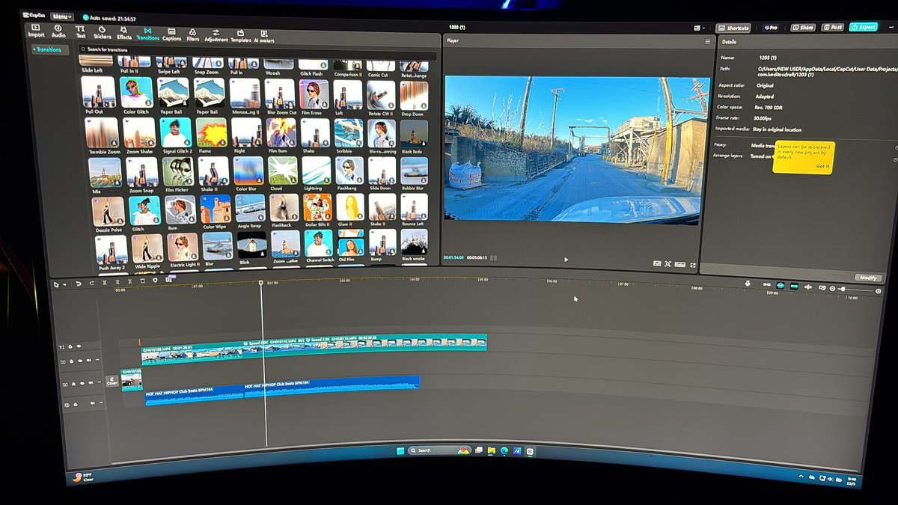Open the AI avatars tab

[x=263, y=37]
